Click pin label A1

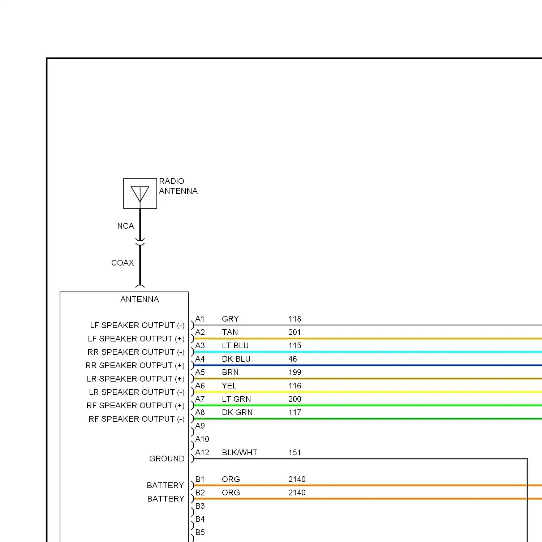coord(200,319)
